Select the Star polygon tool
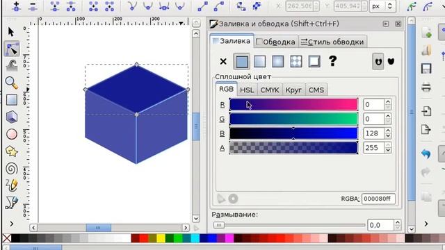 [x=12, y=151]
